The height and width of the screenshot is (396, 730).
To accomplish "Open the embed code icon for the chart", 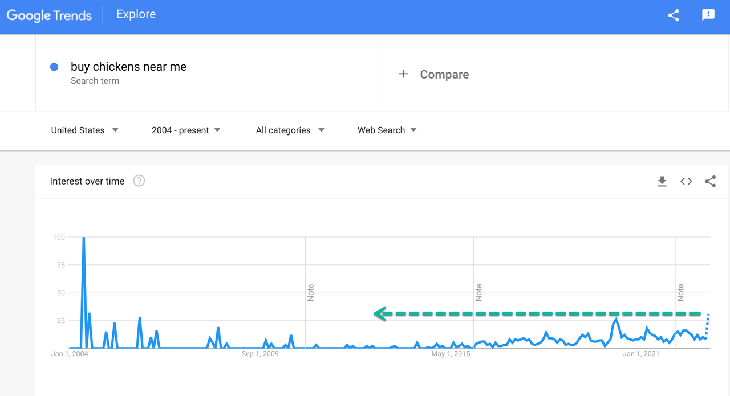I will (686, 181).
